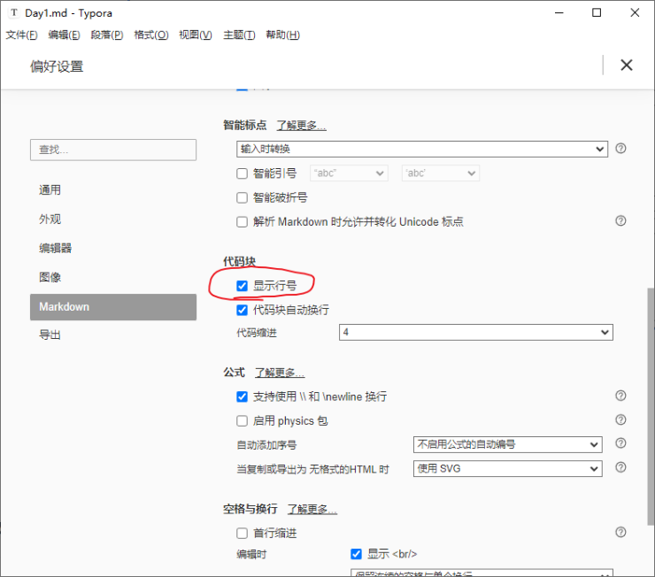This screenshot has height=577, width=655.
Task: Minimize the Typora window
Action: 559,13
